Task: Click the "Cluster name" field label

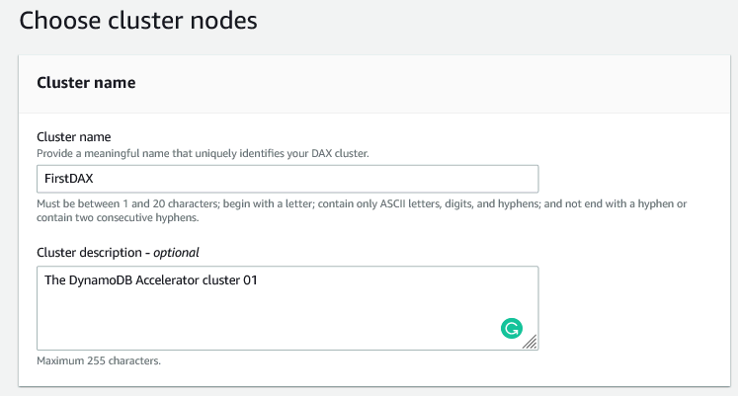Action: [x=74, y=137]
